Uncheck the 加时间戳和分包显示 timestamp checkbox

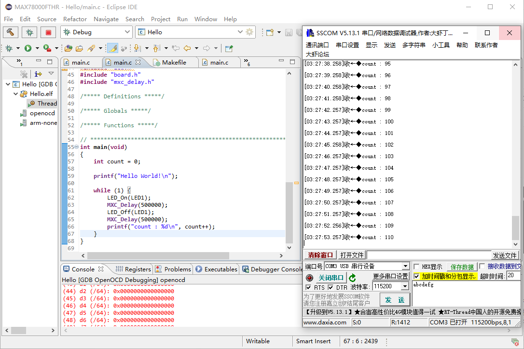tap(416, 276)
